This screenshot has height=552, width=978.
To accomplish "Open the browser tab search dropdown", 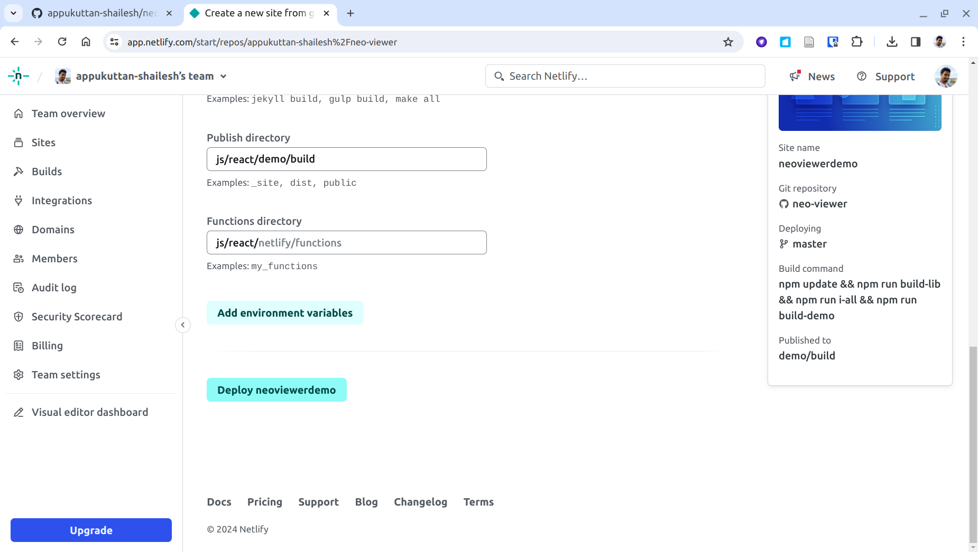I will coord(14,13).
